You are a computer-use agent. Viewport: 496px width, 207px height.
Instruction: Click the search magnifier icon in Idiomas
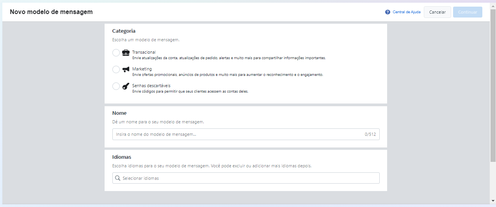117,178
